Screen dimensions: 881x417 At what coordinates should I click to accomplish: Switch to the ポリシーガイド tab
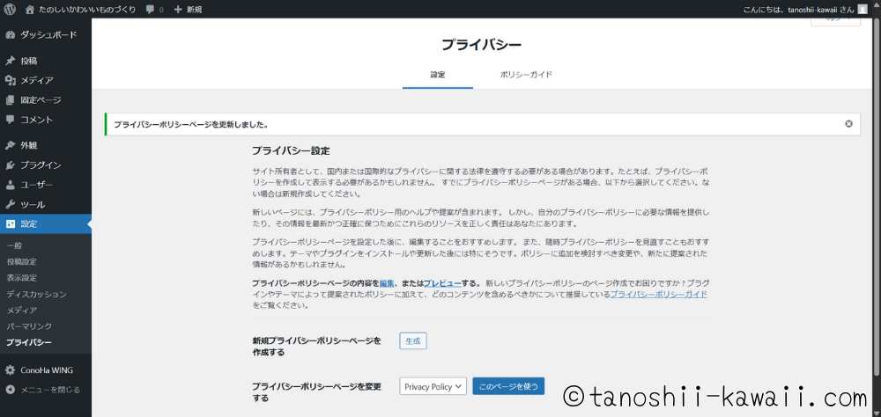point(526,75)
